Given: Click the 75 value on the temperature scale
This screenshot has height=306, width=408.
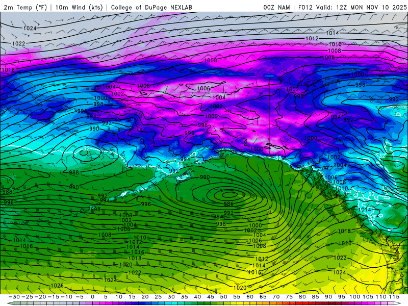Looking at the screenshot, I should (289, 297).
